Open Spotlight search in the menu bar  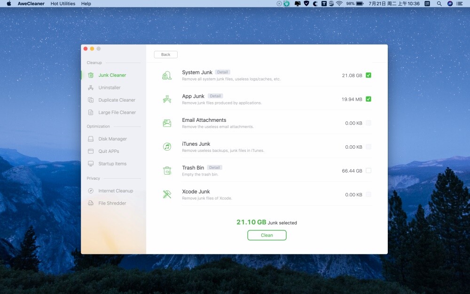(439, 4)
